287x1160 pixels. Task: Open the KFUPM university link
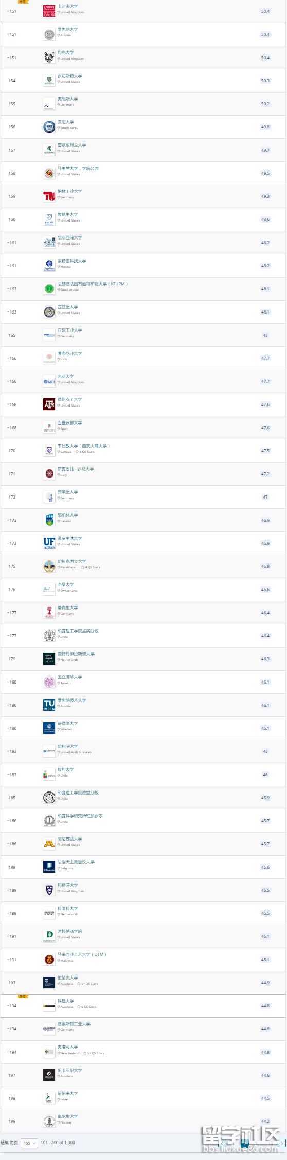click(x=93, y=284)
